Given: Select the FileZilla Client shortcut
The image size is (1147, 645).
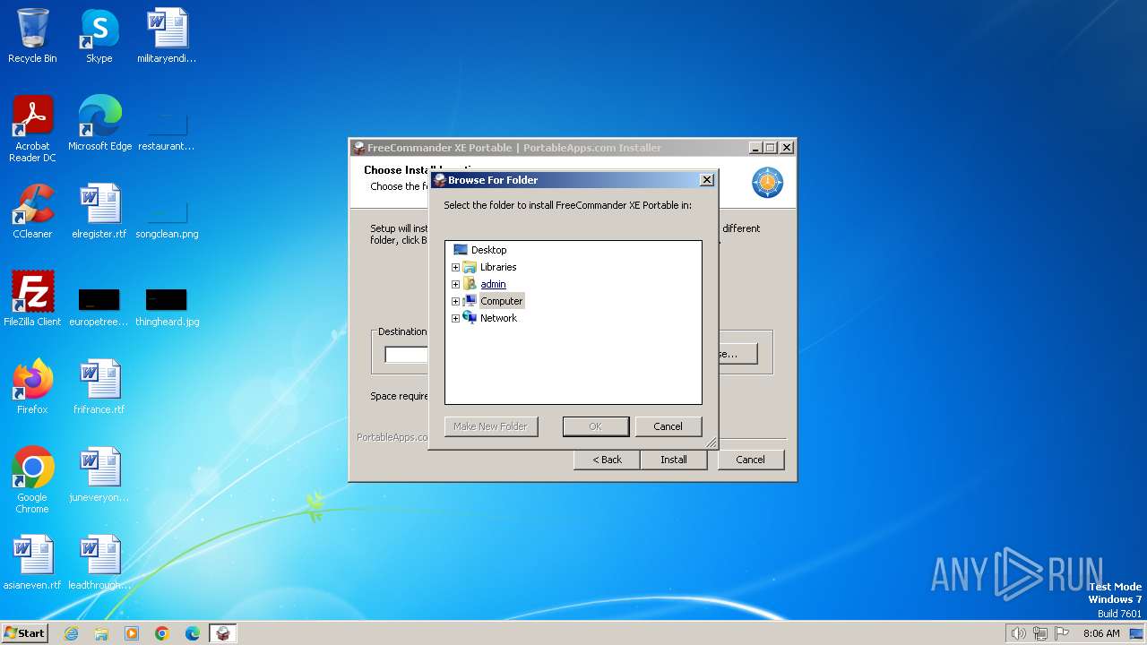Looking at the screenshot, I should coord(32,300).
